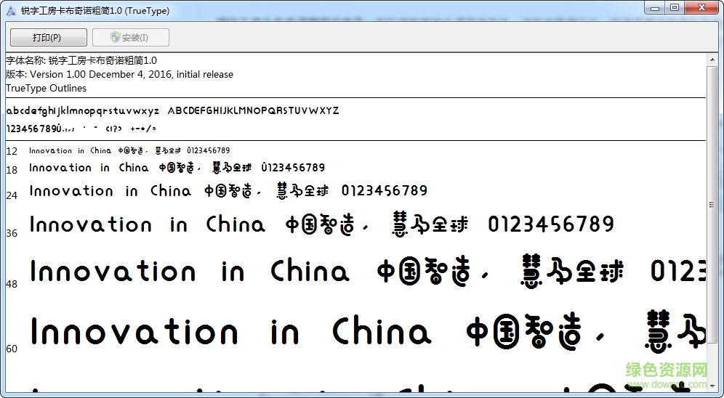
Task: Click the size 48 sample row label
Action: [x=12, y=284]
